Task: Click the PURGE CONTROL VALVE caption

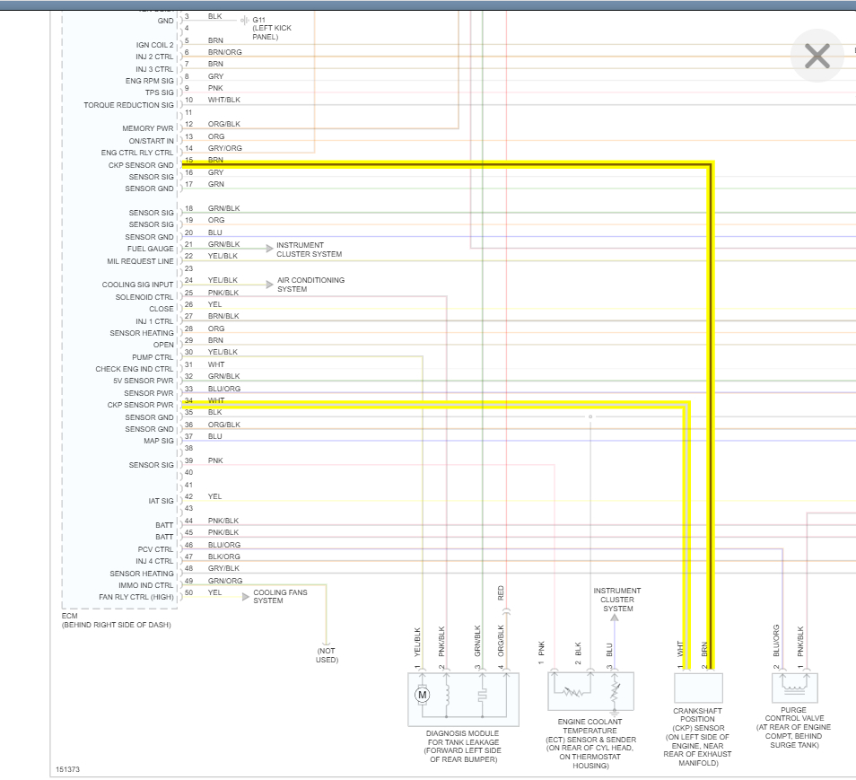Action: click(794, 728)
